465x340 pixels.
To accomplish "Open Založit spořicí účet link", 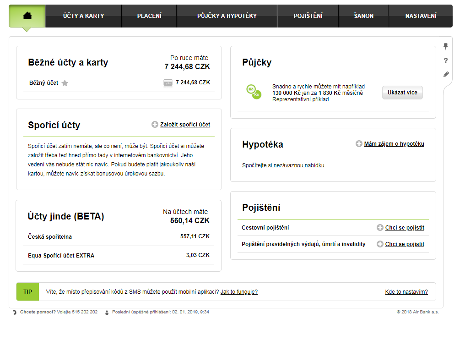I will pyautogui.click(x=185, y=125).
